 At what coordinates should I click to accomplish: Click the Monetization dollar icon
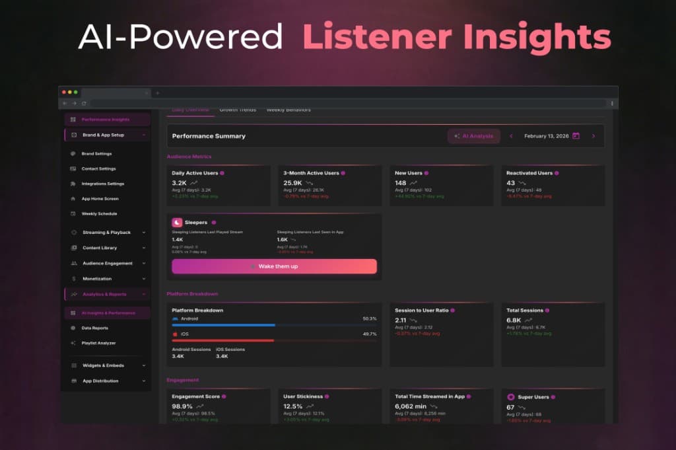[74, 279]
